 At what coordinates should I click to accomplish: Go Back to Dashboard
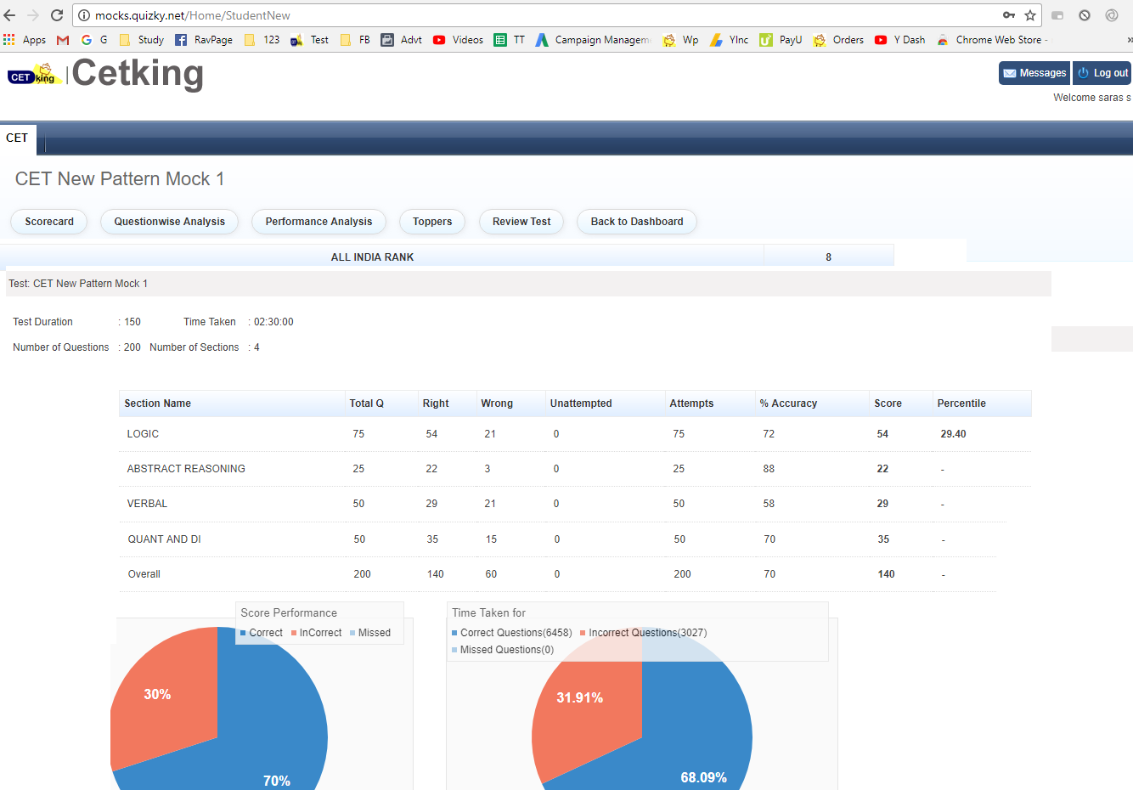click(637, 222)
